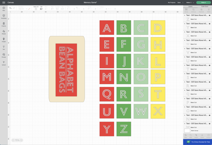Open the Images library

click(4, 39)
